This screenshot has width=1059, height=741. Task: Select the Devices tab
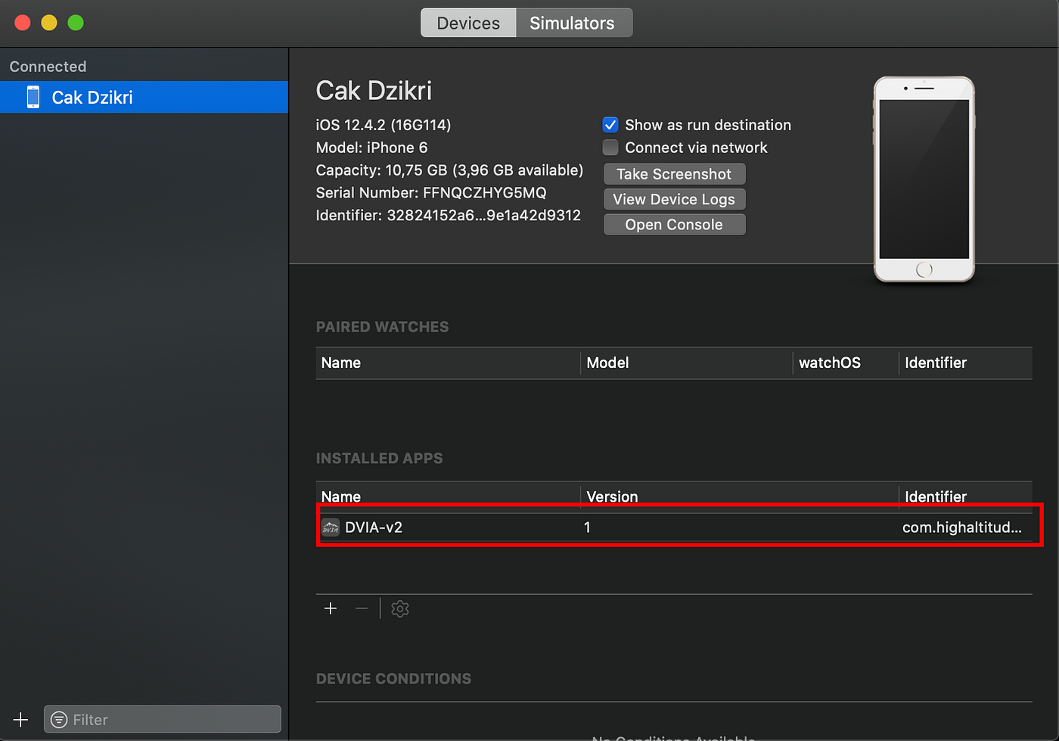pos(468,23)
